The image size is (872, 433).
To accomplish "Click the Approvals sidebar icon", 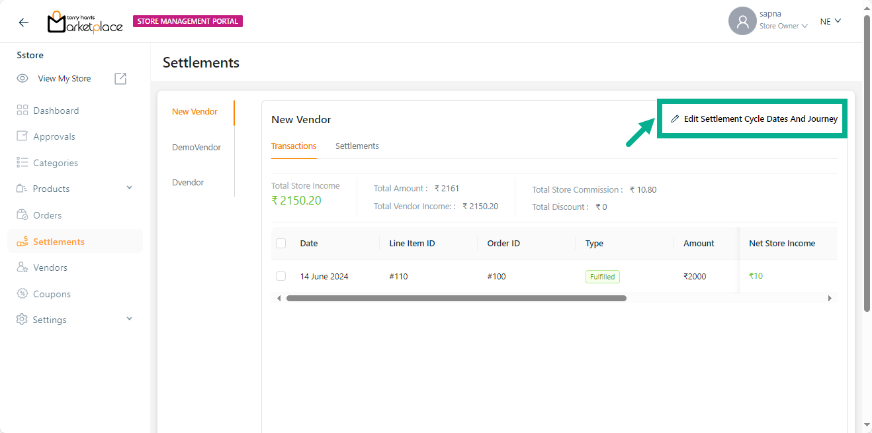I will [x=22, y=136].
